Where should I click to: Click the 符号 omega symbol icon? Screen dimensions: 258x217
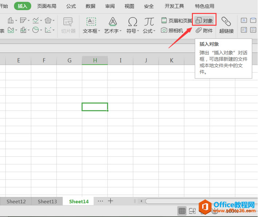pos(132,22)
